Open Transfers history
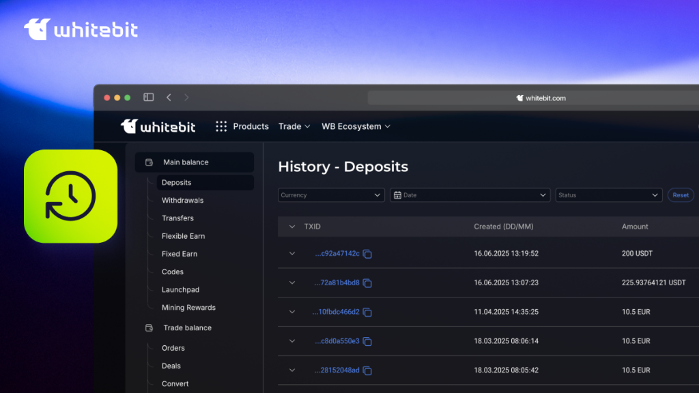699x393 pixels. coord(177,218)
